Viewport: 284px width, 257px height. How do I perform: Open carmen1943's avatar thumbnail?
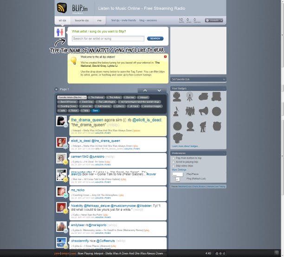pos(61,158)
